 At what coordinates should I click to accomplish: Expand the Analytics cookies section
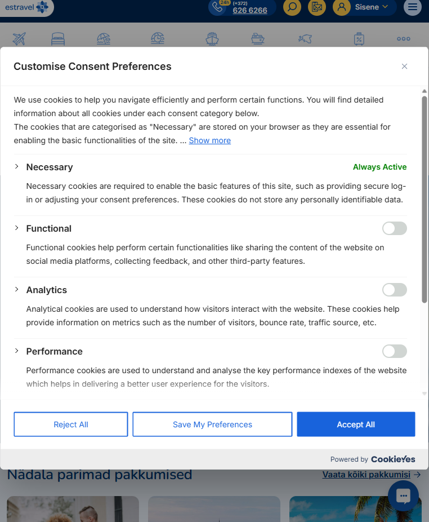(17, 289)
